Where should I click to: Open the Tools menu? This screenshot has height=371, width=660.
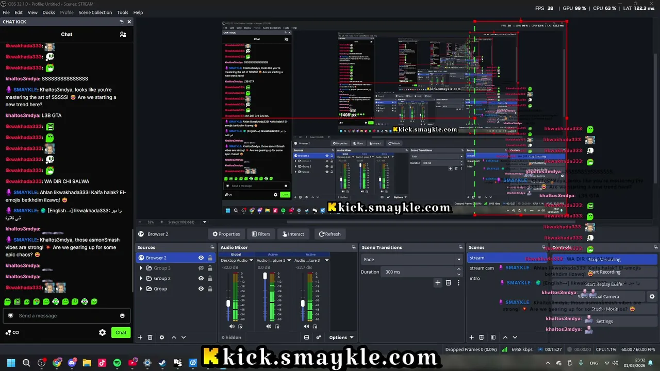(x=123, y=12)
